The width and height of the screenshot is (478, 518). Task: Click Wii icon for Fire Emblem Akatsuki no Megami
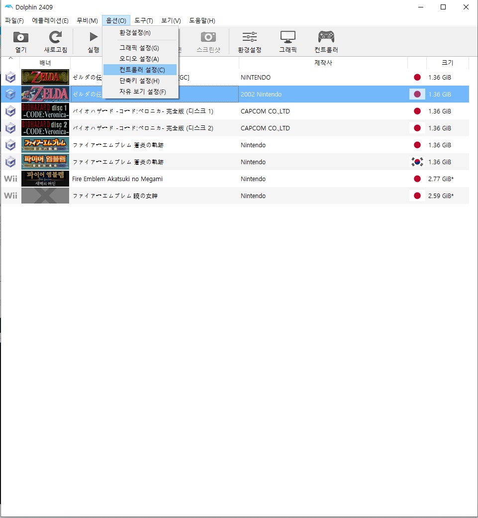10,179
